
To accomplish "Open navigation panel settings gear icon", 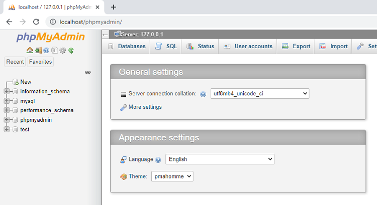I will coord(62,50).
